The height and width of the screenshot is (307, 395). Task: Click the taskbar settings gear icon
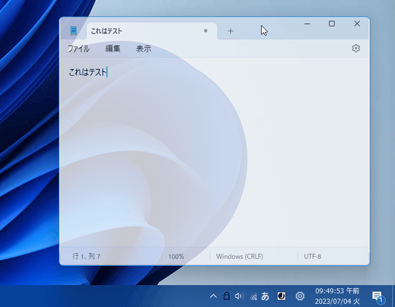300,296
